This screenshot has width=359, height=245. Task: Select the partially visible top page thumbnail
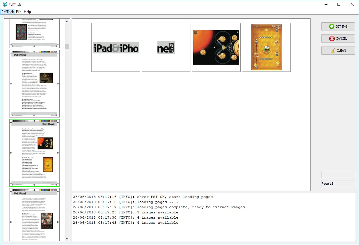click(x=34, y=33)
